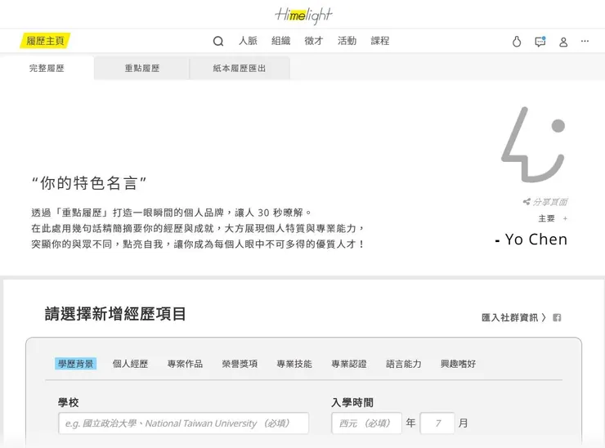
Task: Click the name Yo Chen
Action: click(536, 240)
